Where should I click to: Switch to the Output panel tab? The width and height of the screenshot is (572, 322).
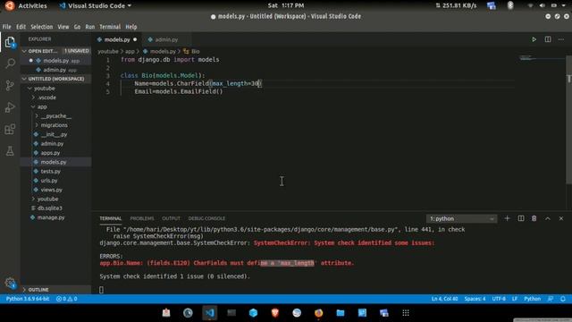(x=171, y=218)
